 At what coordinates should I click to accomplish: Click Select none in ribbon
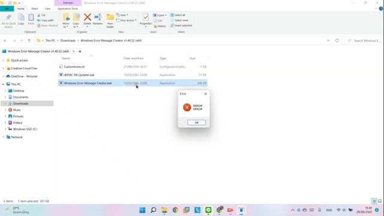[179, 20]
